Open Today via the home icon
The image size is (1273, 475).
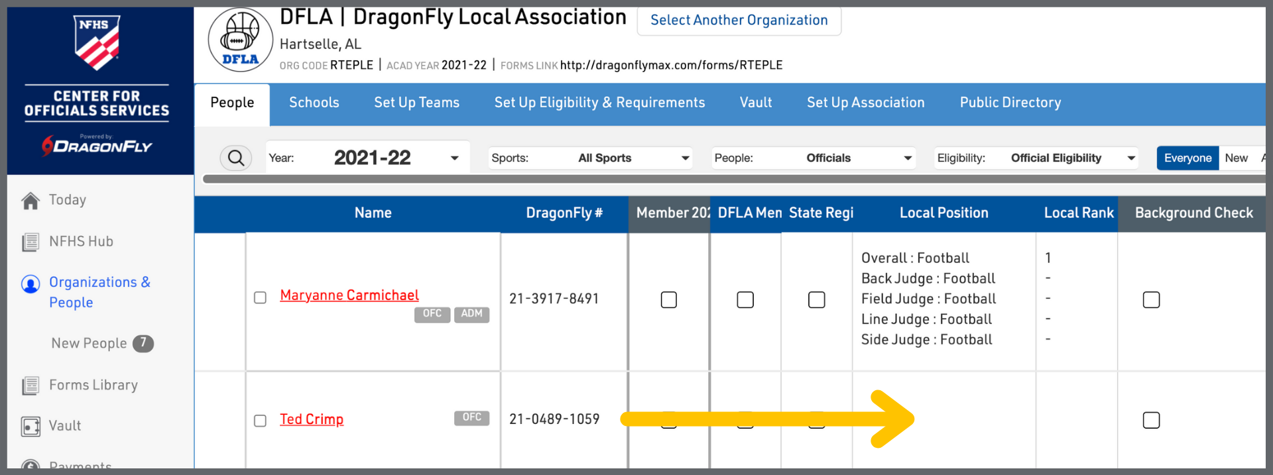(x=30, y=201)
